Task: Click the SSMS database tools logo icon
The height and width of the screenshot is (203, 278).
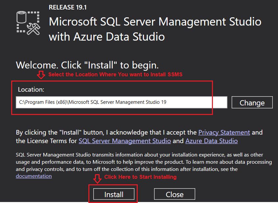Action: pyautogui.click(x=28, y=23)
